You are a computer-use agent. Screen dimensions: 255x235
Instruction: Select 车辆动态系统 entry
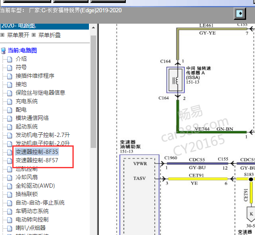pos(32,211)
